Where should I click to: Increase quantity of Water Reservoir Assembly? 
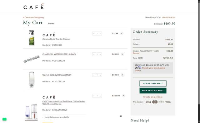[100, 75]
